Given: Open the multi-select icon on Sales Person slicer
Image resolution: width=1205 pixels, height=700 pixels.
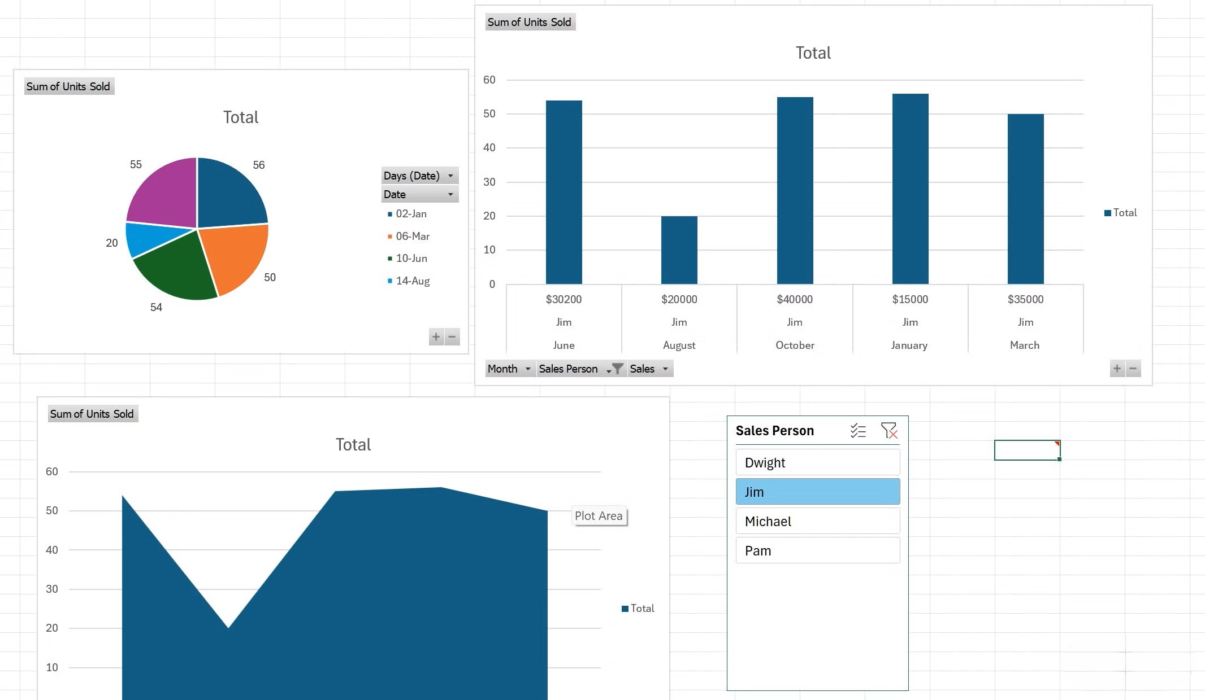Looking at the screenshot, I should (x=858, y=431).
